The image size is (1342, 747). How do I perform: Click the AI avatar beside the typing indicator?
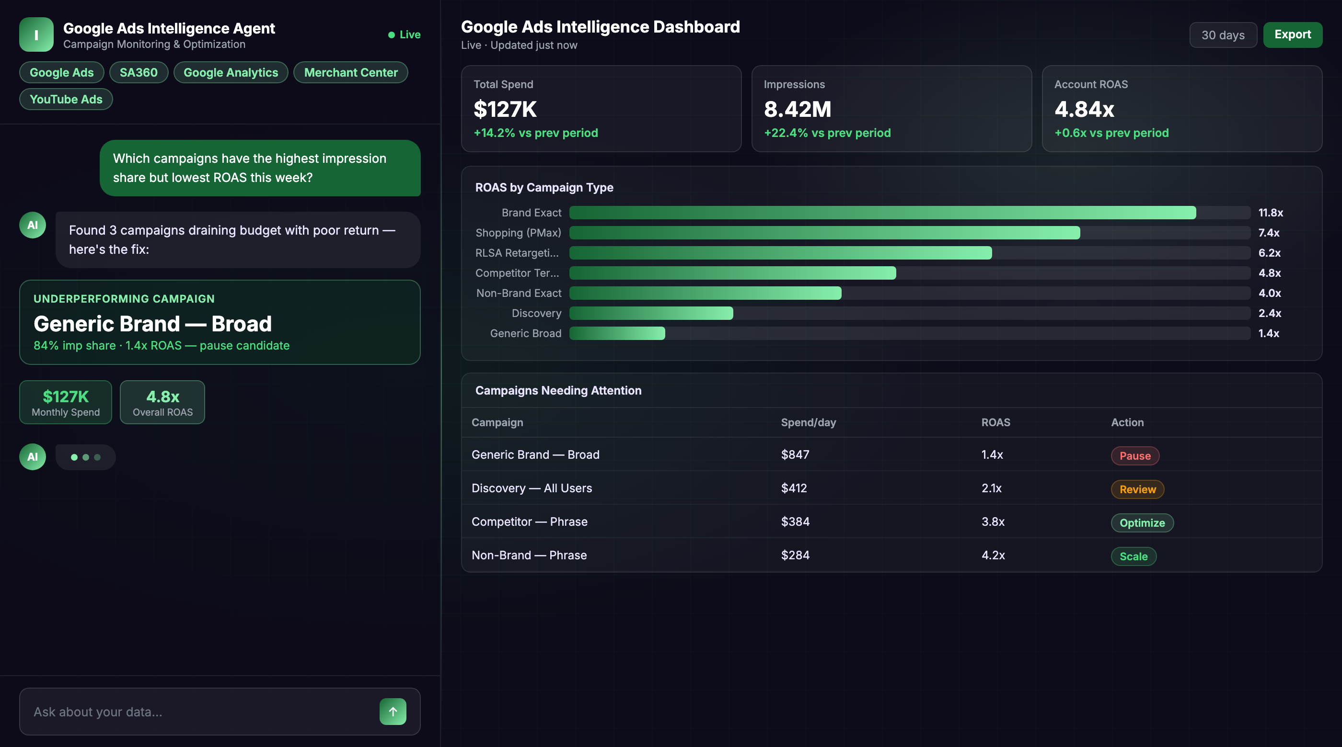[32, 456]
